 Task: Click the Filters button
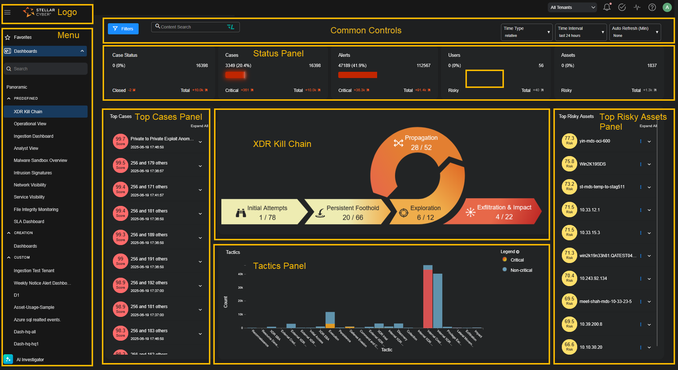click(123, 29)
